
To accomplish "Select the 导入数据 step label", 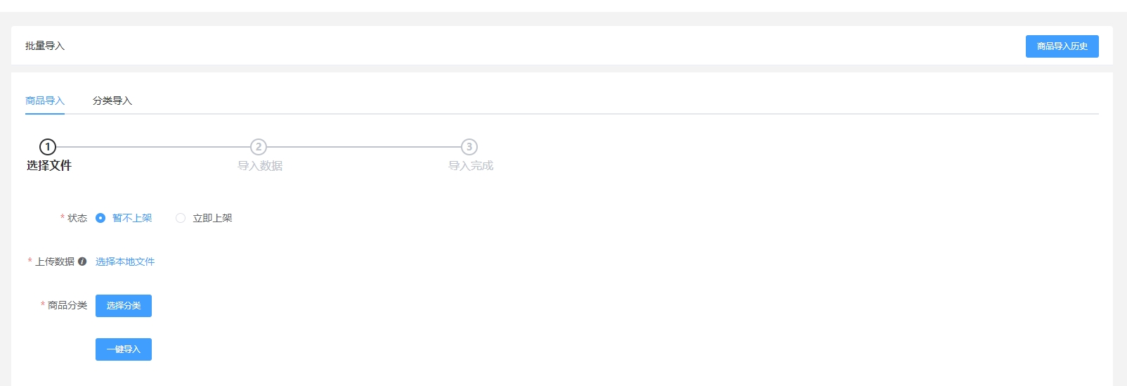I will 260,166.
